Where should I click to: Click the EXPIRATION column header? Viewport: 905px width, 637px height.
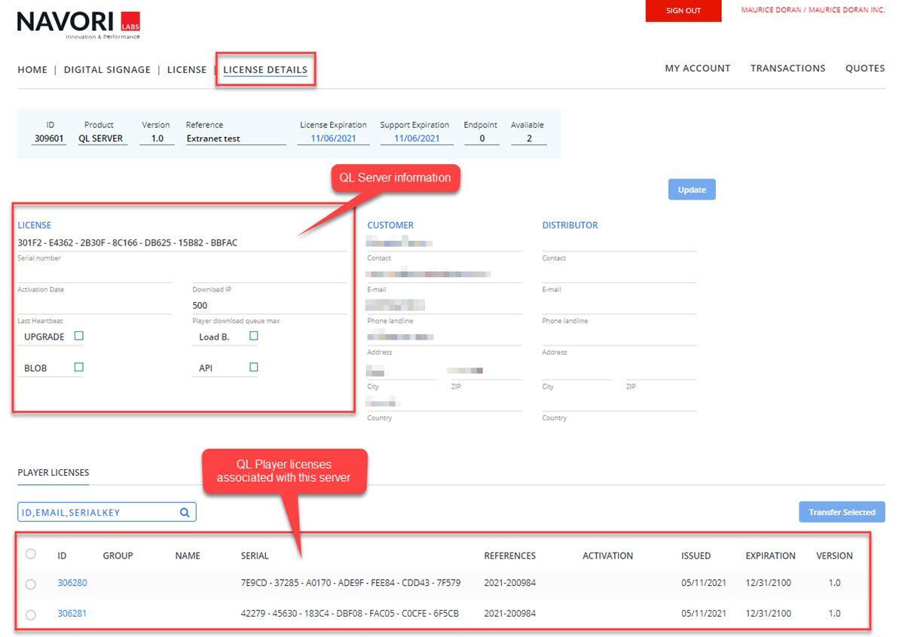pos(770,556)
